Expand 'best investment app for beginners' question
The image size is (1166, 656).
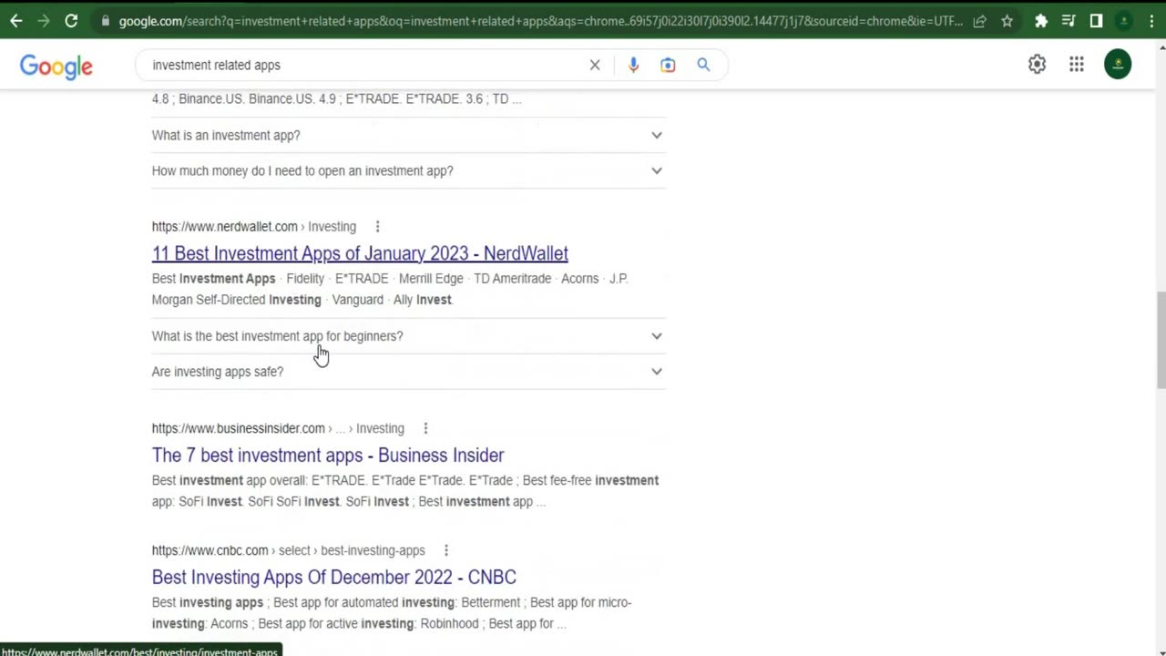click(408, 336)
